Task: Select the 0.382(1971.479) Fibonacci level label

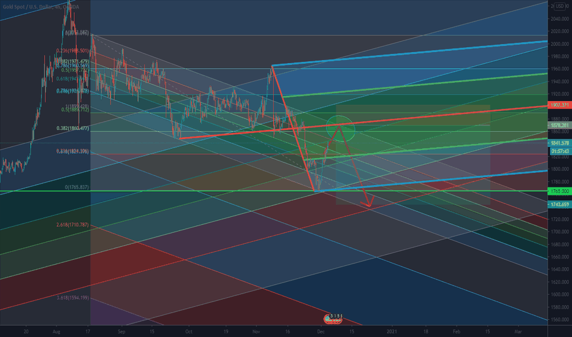Action: click(72, 61)
